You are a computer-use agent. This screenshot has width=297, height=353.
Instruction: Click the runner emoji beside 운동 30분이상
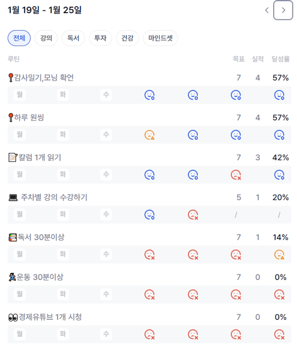click(12, 277)
